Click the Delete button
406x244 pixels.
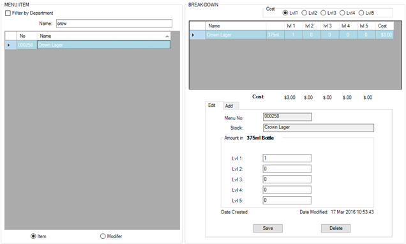coord(336,228)
